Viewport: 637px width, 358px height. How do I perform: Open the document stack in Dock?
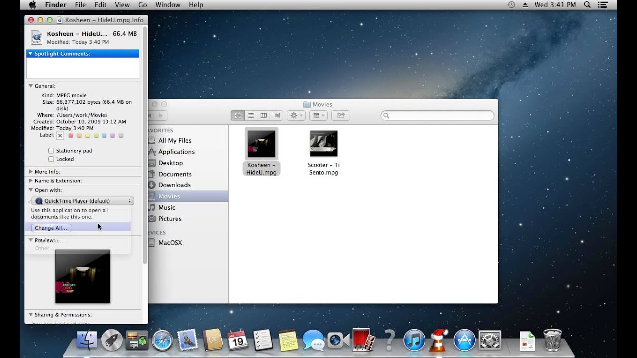tap(528, 341)
